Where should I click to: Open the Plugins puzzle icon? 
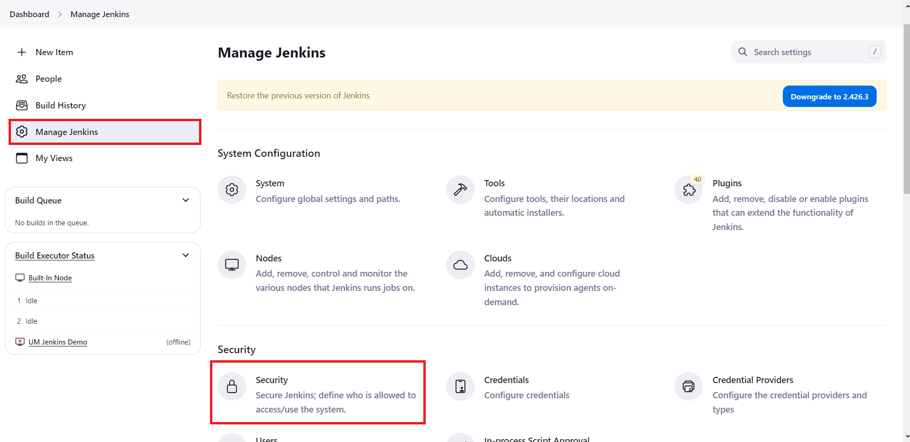click(689, 191)
